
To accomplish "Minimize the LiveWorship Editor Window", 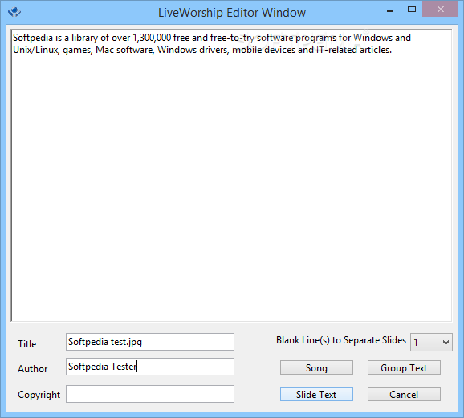I will click(x=390, y=11).
